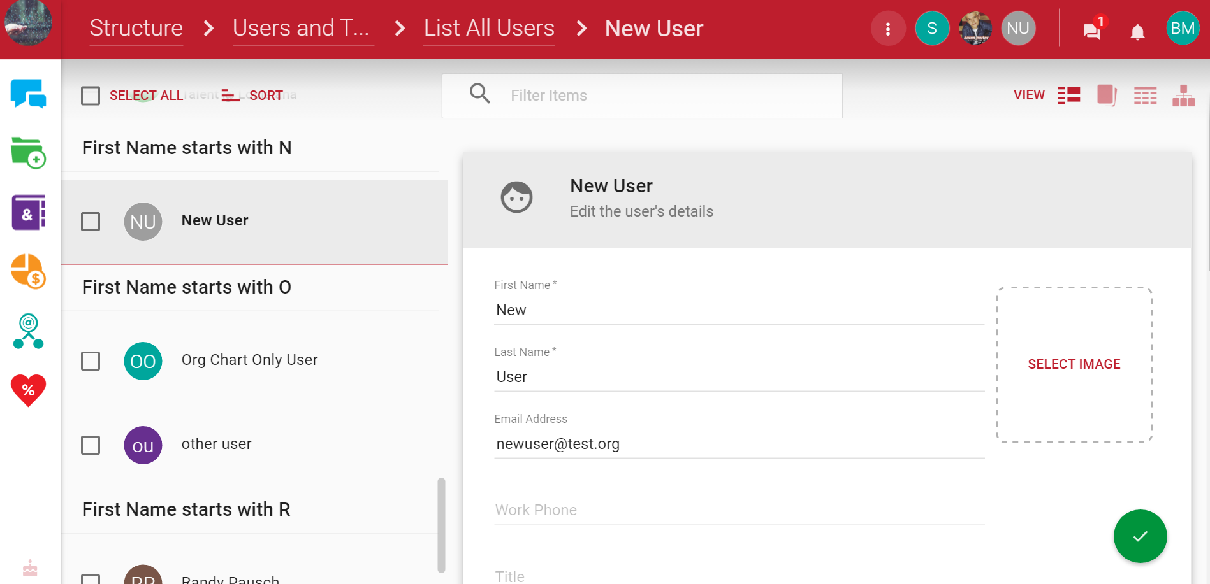The image size is (1210, 584).
Task: Click the SORT button
Action: 252,96
